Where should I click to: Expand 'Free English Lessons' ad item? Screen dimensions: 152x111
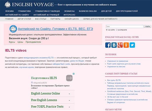pos(69,100)
